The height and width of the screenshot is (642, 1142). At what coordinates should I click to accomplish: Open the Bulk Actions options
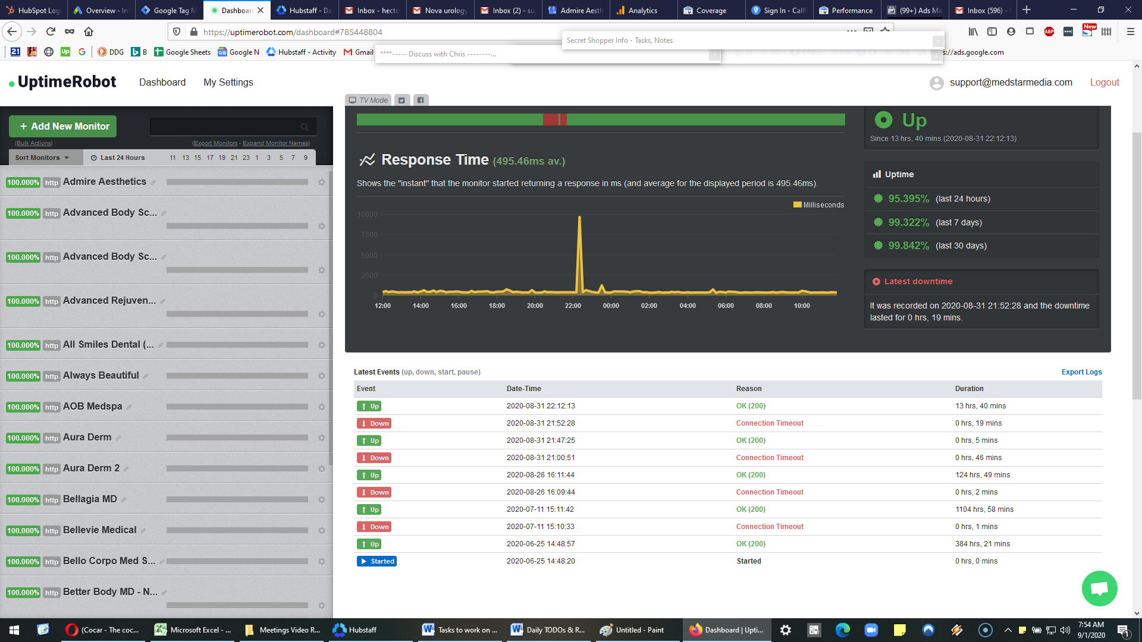pos(34,143)
